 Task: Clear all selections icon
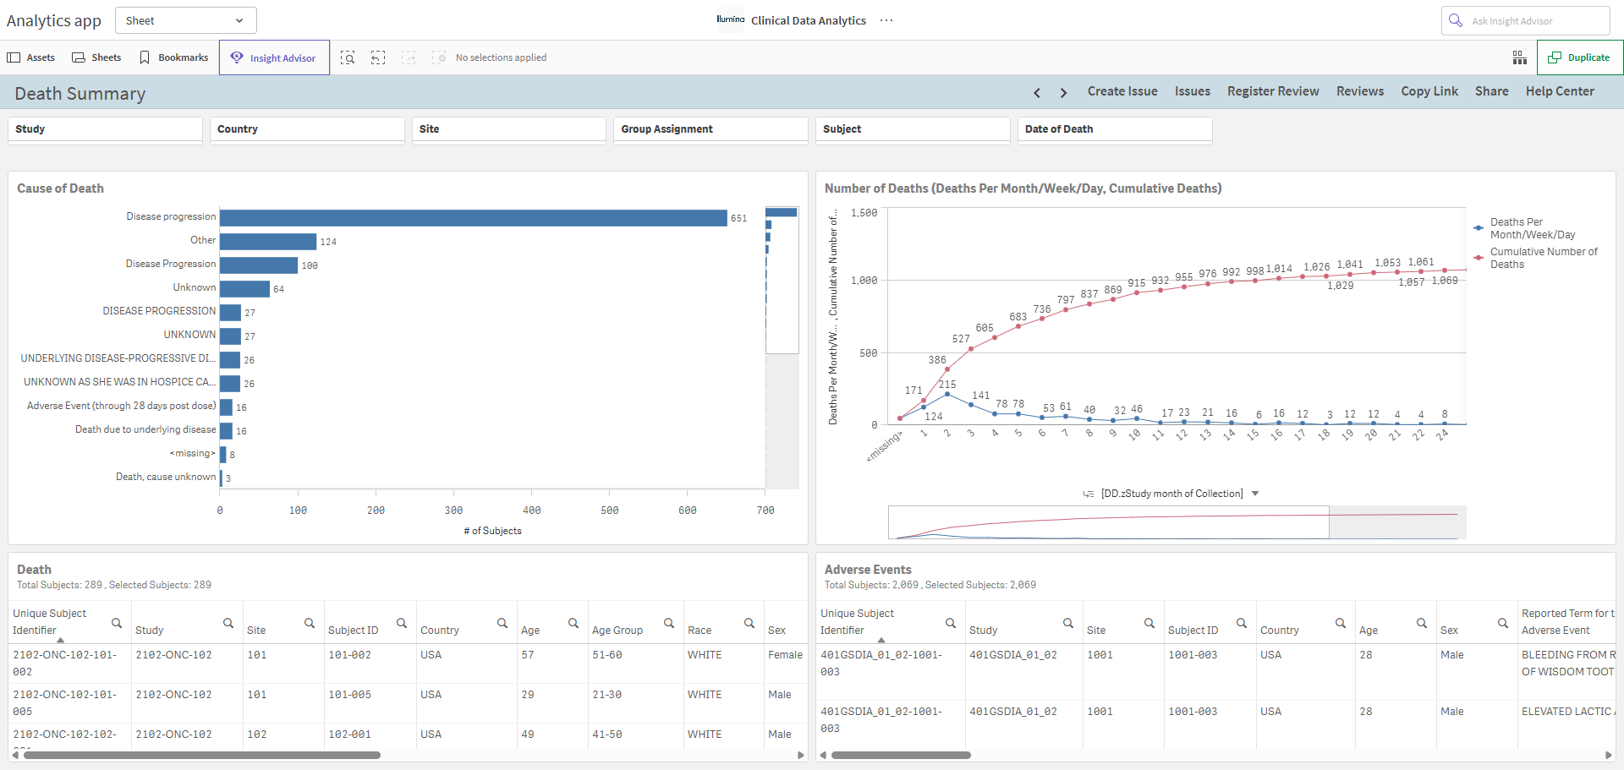pyautogui.click(x=439, y=57)
